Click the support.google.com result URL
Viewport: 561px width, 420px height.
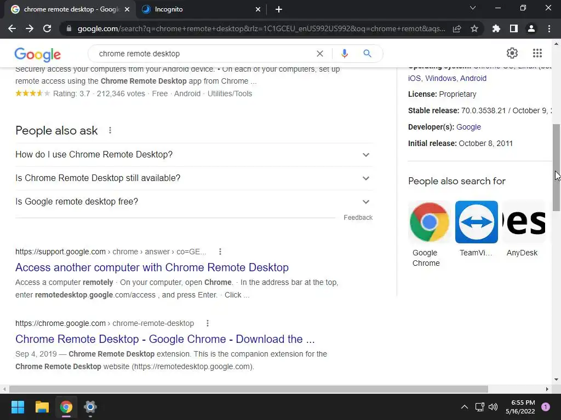pos(111,252)
